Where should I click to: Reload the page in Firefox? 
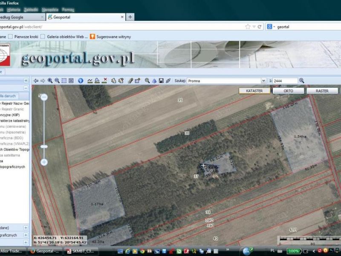pos(260,27)
